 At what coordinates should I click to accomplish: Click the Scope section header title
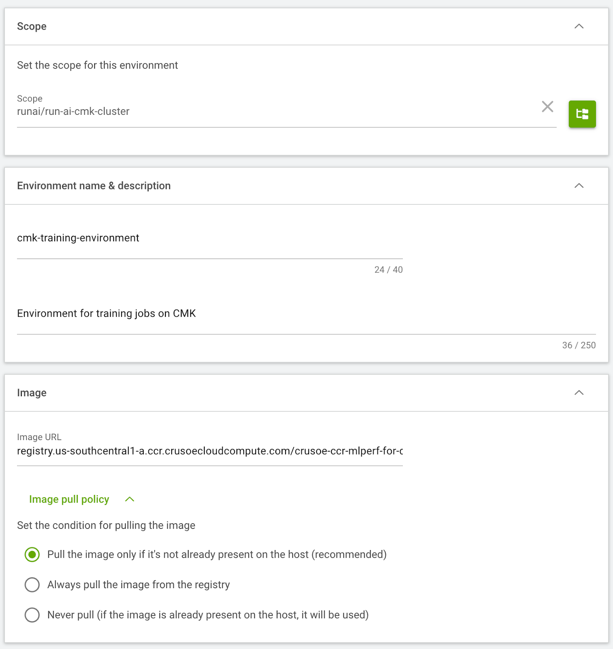click(x=32, y=26)
